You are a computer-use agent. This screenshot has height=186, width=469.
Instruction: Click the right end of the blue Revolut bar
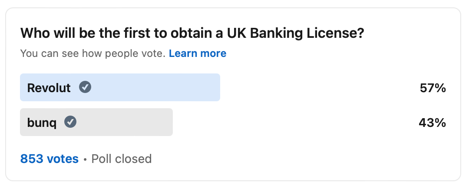217,87
